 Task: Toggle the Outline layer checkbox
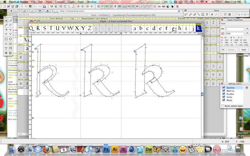224,88
